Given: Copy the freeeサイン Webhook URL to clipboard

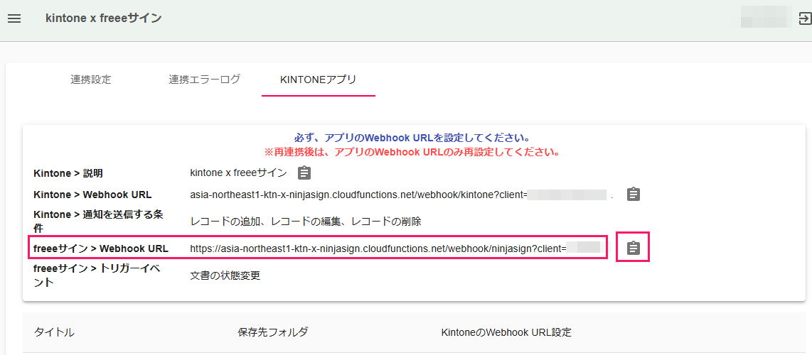Looking at the screenshot, I should (634, 248).
